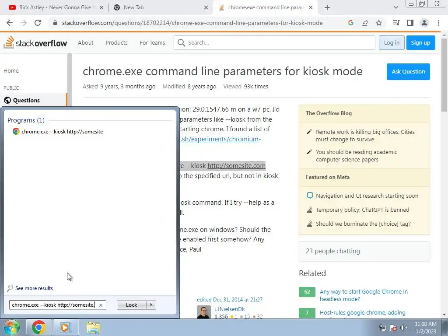Click the forward navigation arrow
Viewport: 448px width, 336px height.
point(24,23)
